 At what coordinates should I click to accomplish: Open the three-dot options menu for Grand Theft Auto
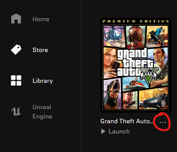(x=163, y=122)
